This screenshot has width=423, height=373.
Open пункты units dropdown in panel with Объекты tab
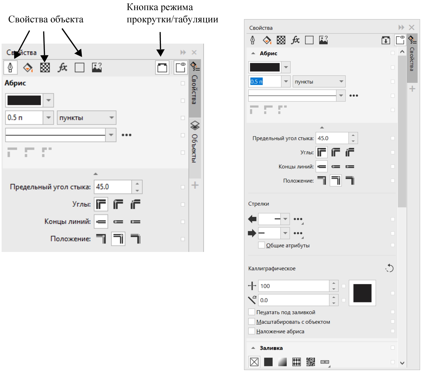pyautogui.click(x=112, y=118)
